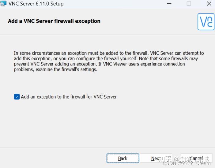This screenshot has width=215, height=168.
Task: Proceed by clicking the Next button
Action: click(156, 158)
